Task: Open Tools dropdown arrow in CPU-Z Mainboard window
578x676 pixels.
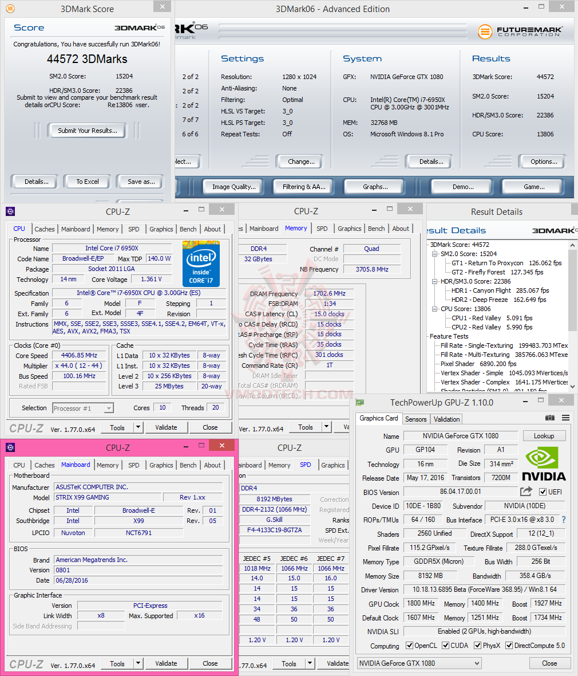Action: coord(138,663)
